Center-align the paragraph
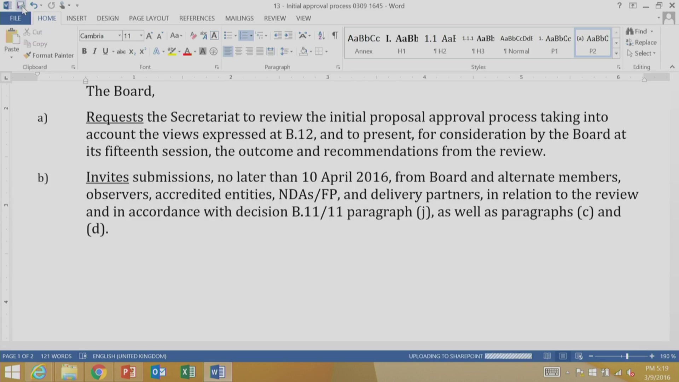Image resolution: width=679 pixels, height=382 pixels. [239, 52]
